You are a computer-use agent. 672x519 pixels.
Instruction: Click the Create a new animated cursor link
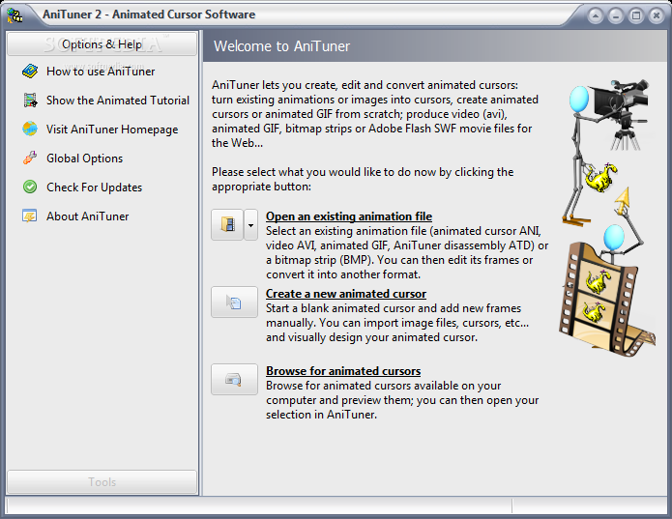(346, 294)
